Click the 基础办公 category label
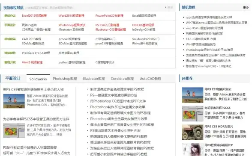 tap(10, 15)
